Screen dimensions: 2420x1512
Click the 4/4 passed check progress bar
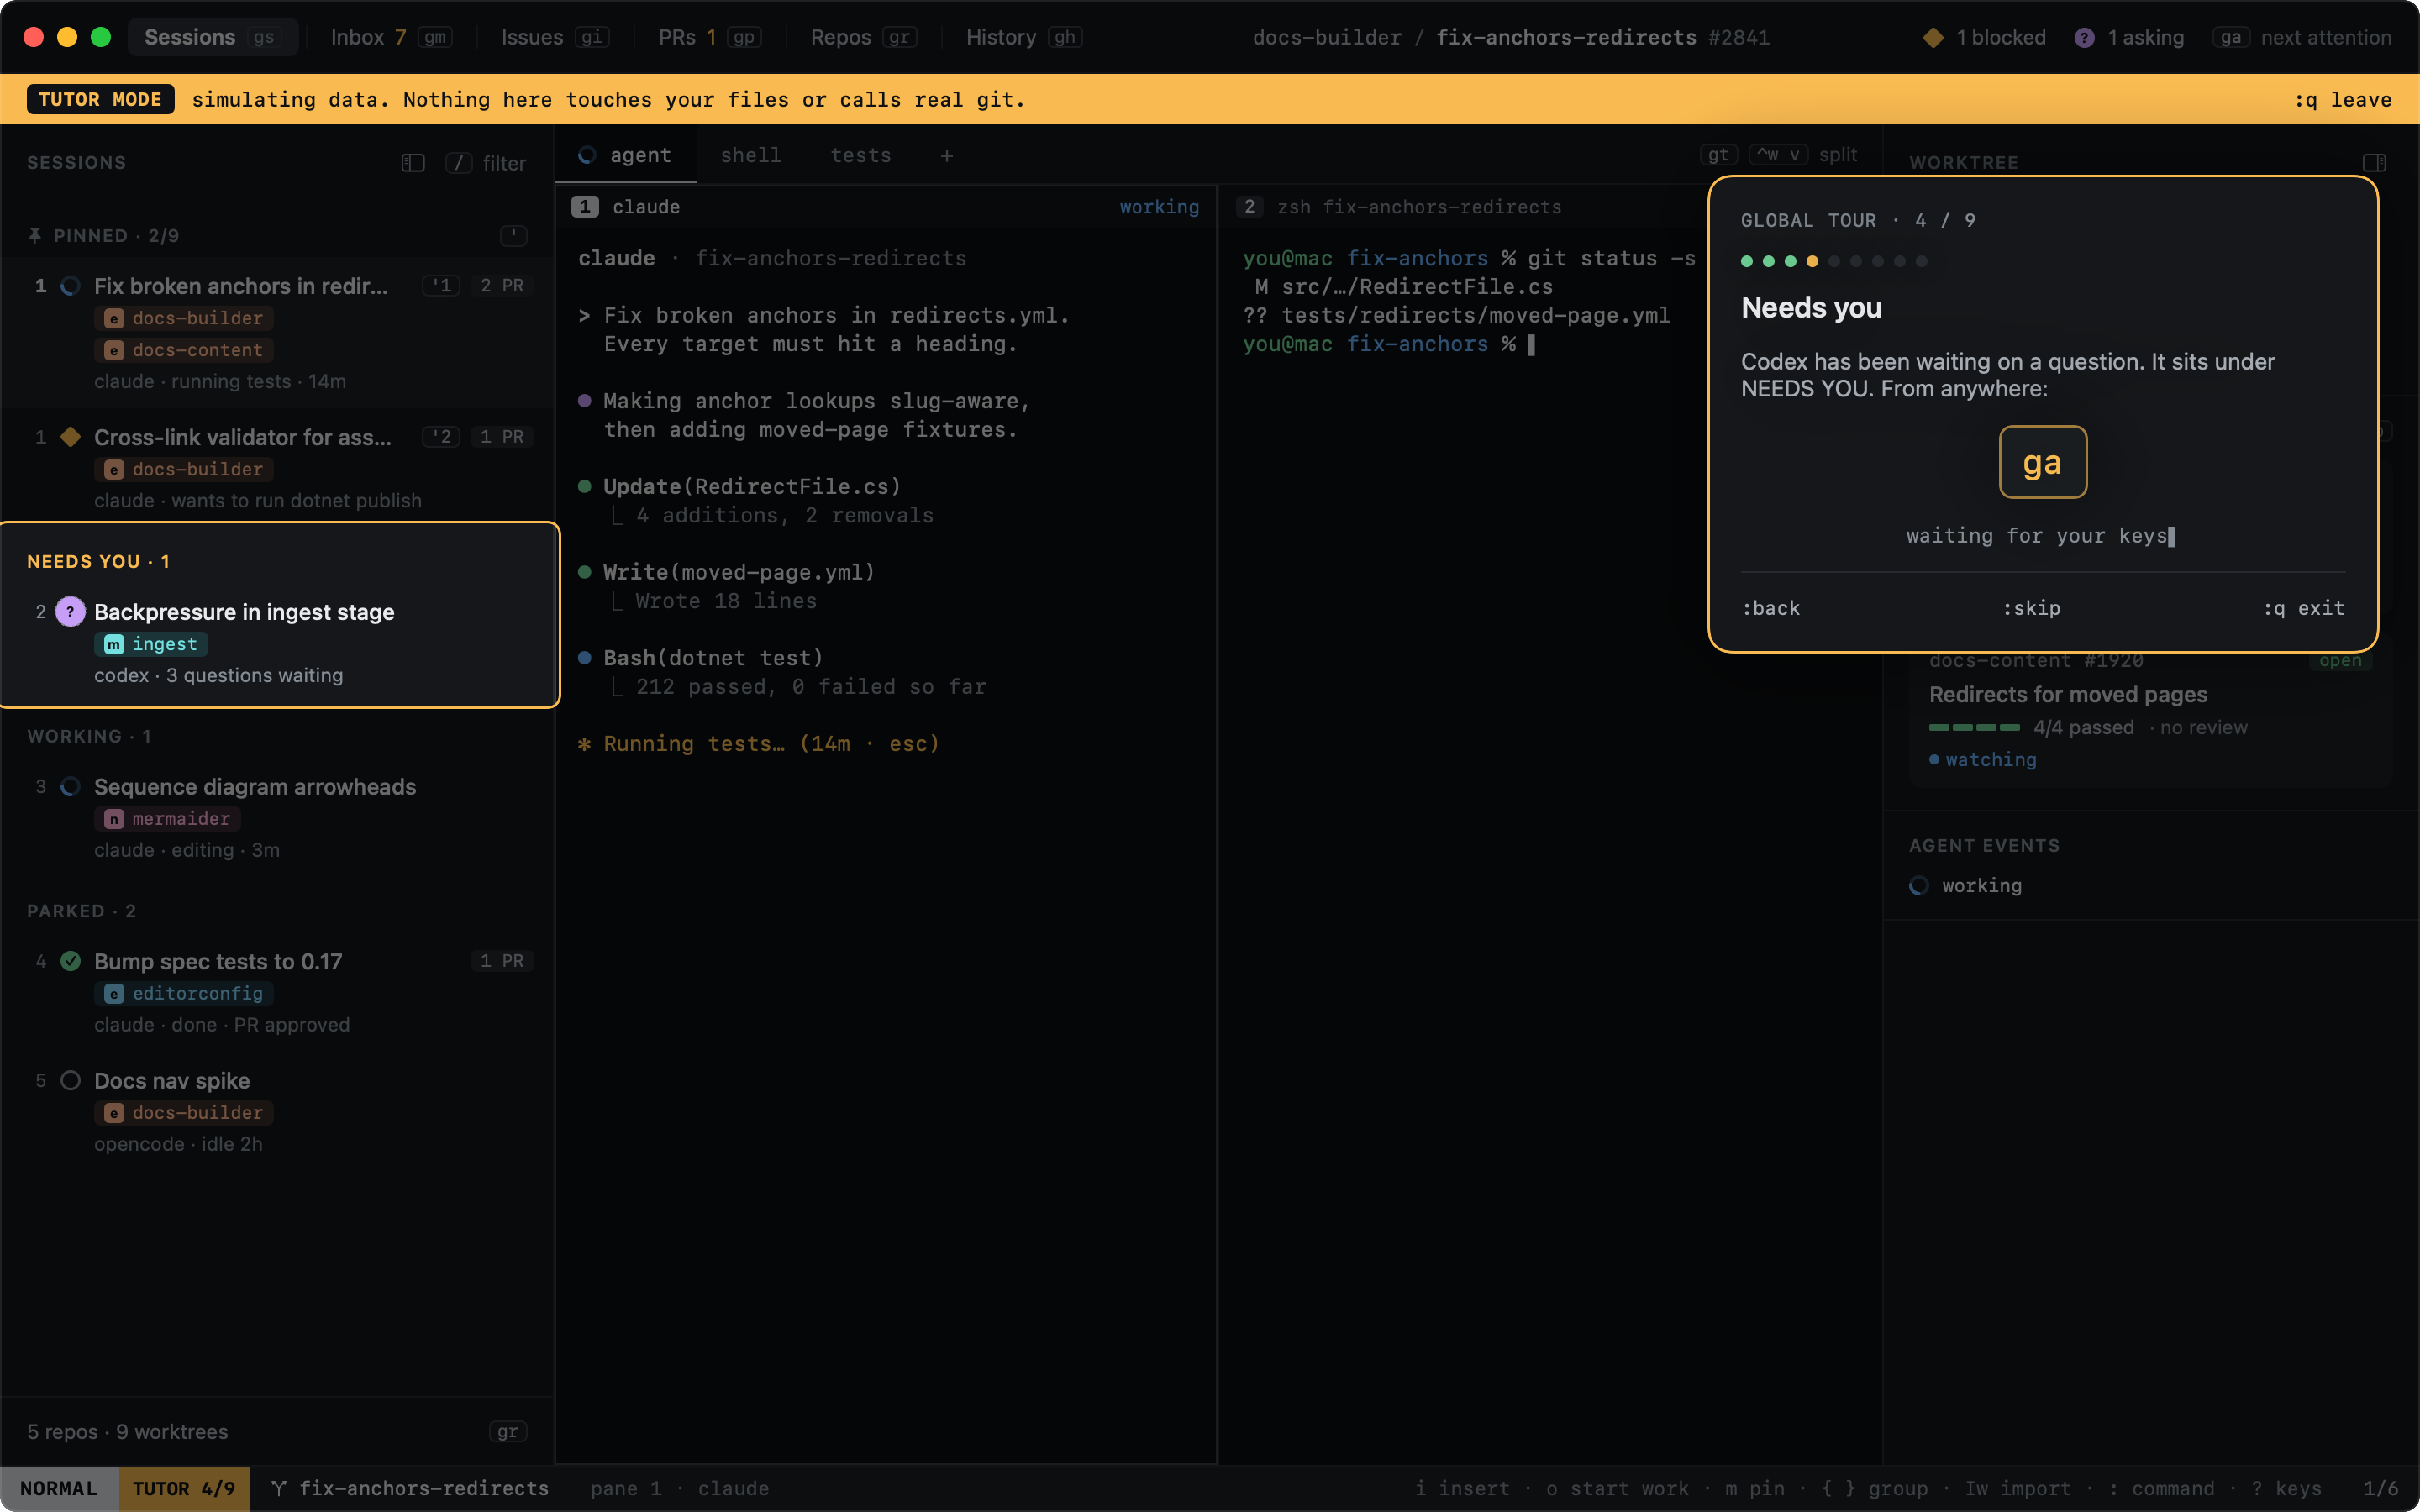coord(1974,727)
